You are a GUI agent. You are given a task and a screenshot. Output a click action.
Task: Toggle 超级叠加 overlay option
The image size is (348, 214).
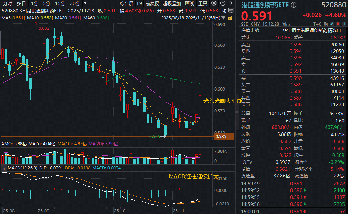pyautogui.click(x=172, y=3)
